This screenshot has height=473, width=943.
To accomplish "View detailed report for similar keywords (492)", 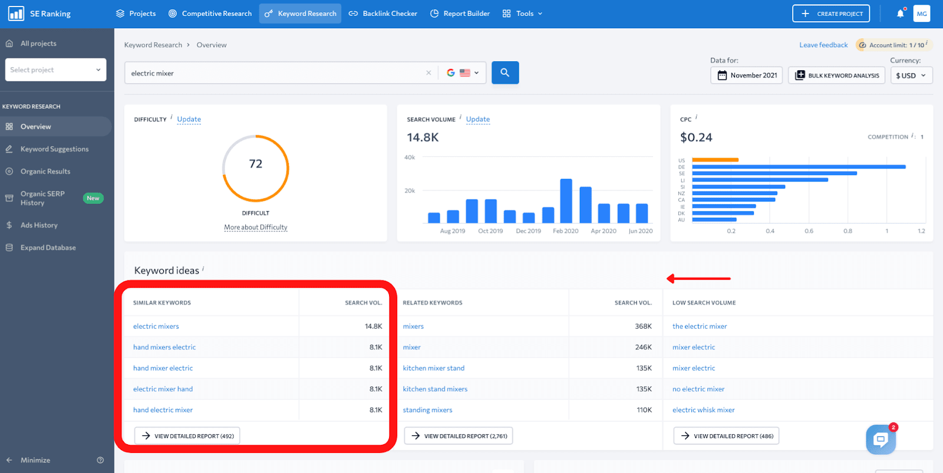I will click(187, 436).
